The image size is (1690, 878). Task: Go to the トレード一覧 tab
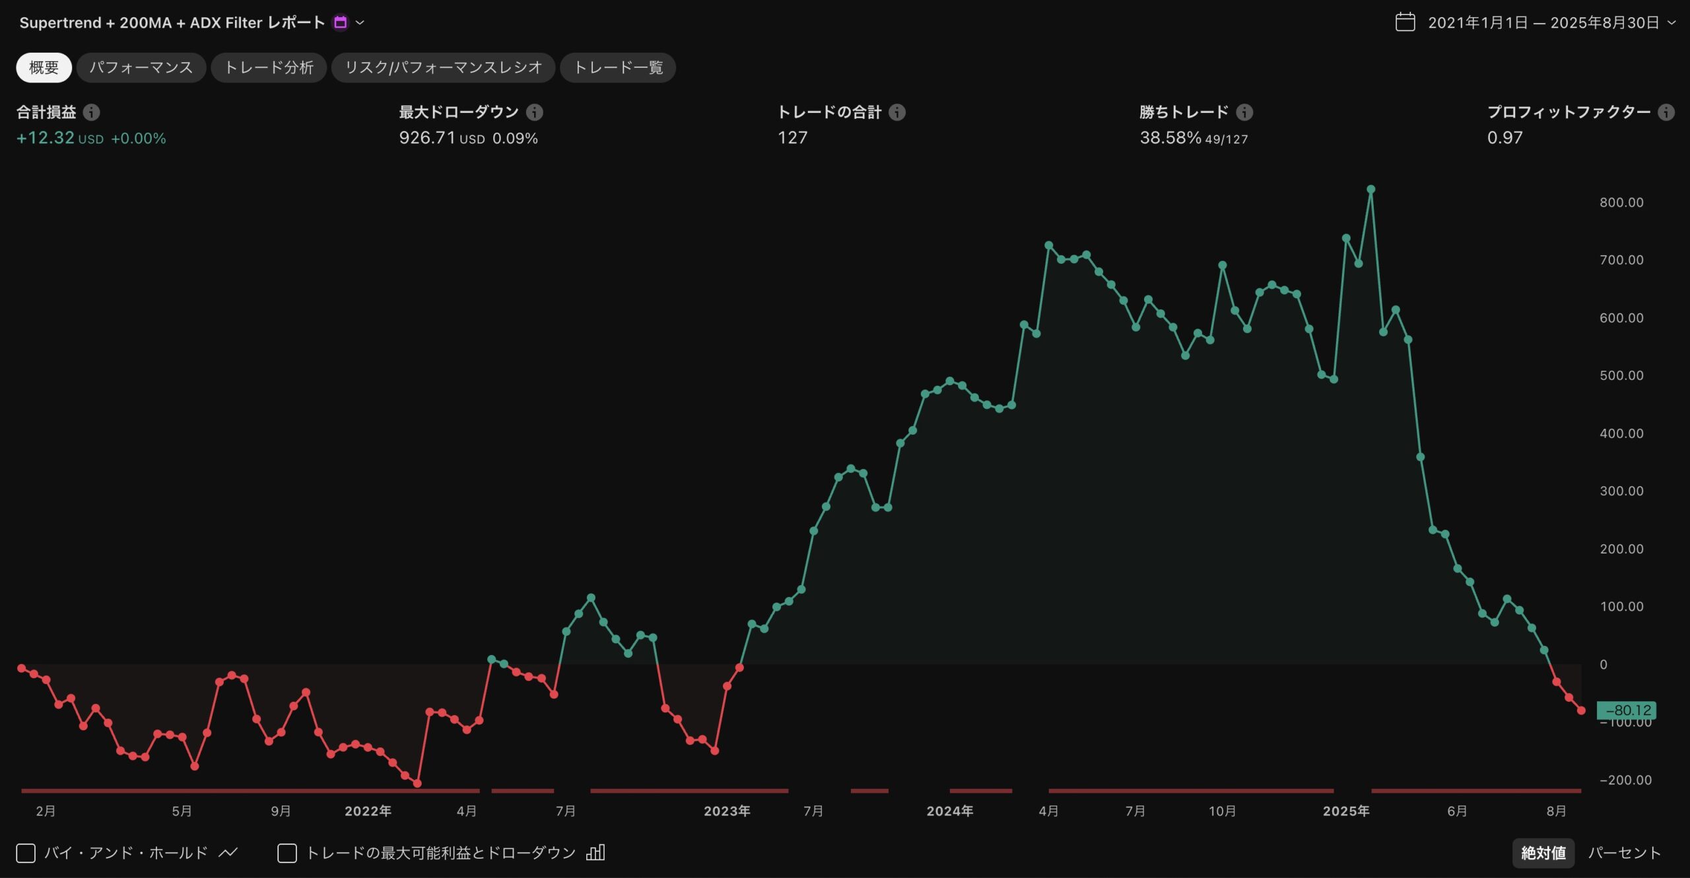click(618, 67)
